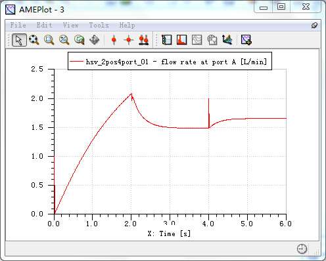This screenshot has width=326, height=261.
Task: Click the 3D surface plot icon
Action: click(x=227, y=40)
